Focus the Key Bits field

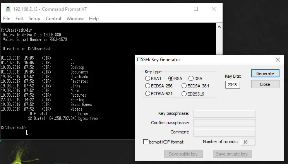pyautogui.click(x=233, y=85)
